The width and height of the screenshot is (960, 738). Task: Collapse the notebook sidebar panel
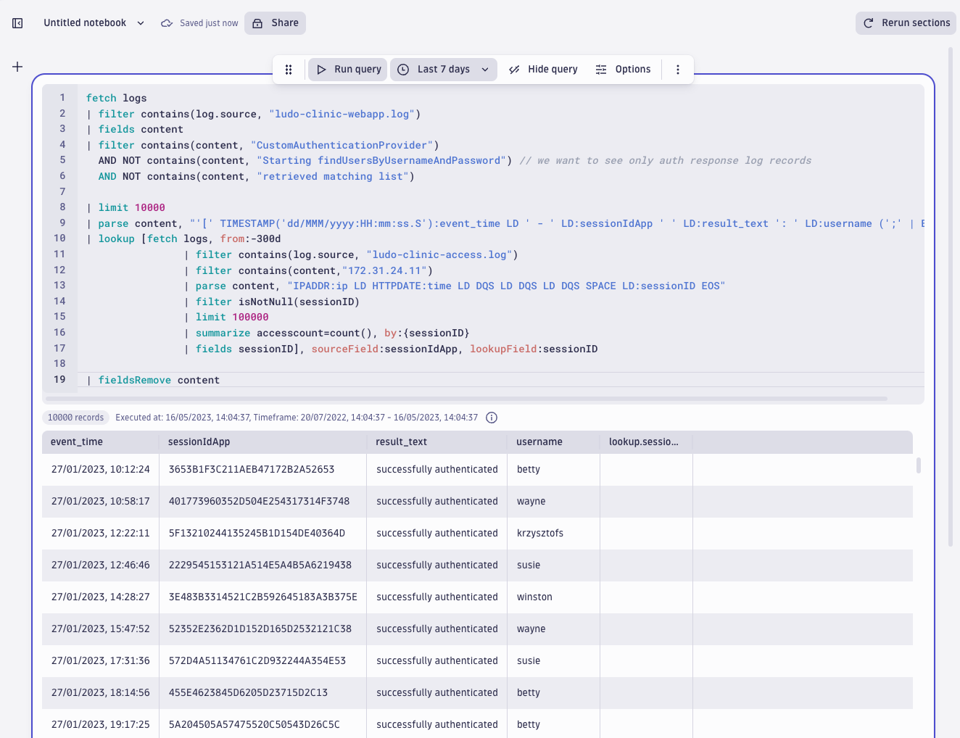(x=17, y=22)
